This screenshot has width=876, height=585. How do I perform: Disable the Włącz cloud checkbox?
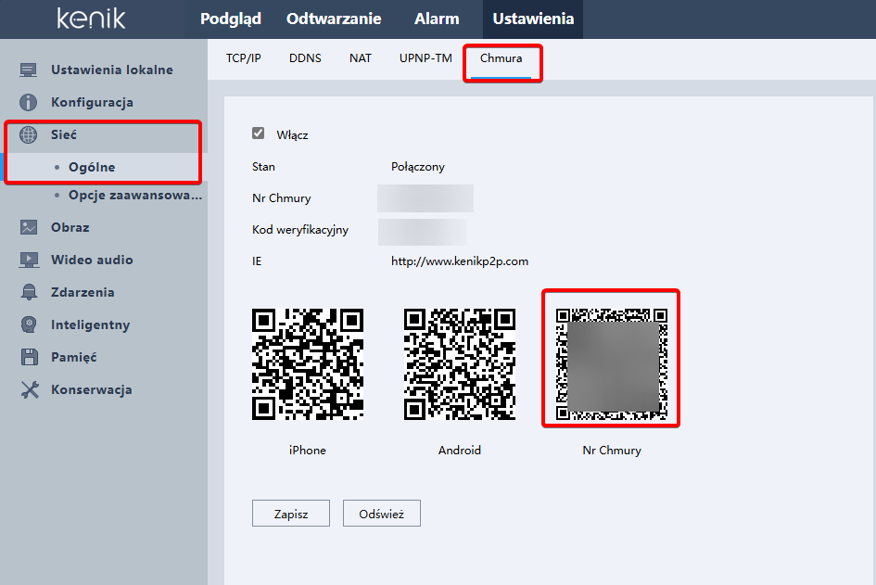pos(258,134)
